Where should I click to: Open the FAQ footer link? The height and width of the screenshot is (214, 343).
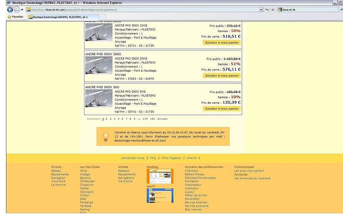point(153,158)
